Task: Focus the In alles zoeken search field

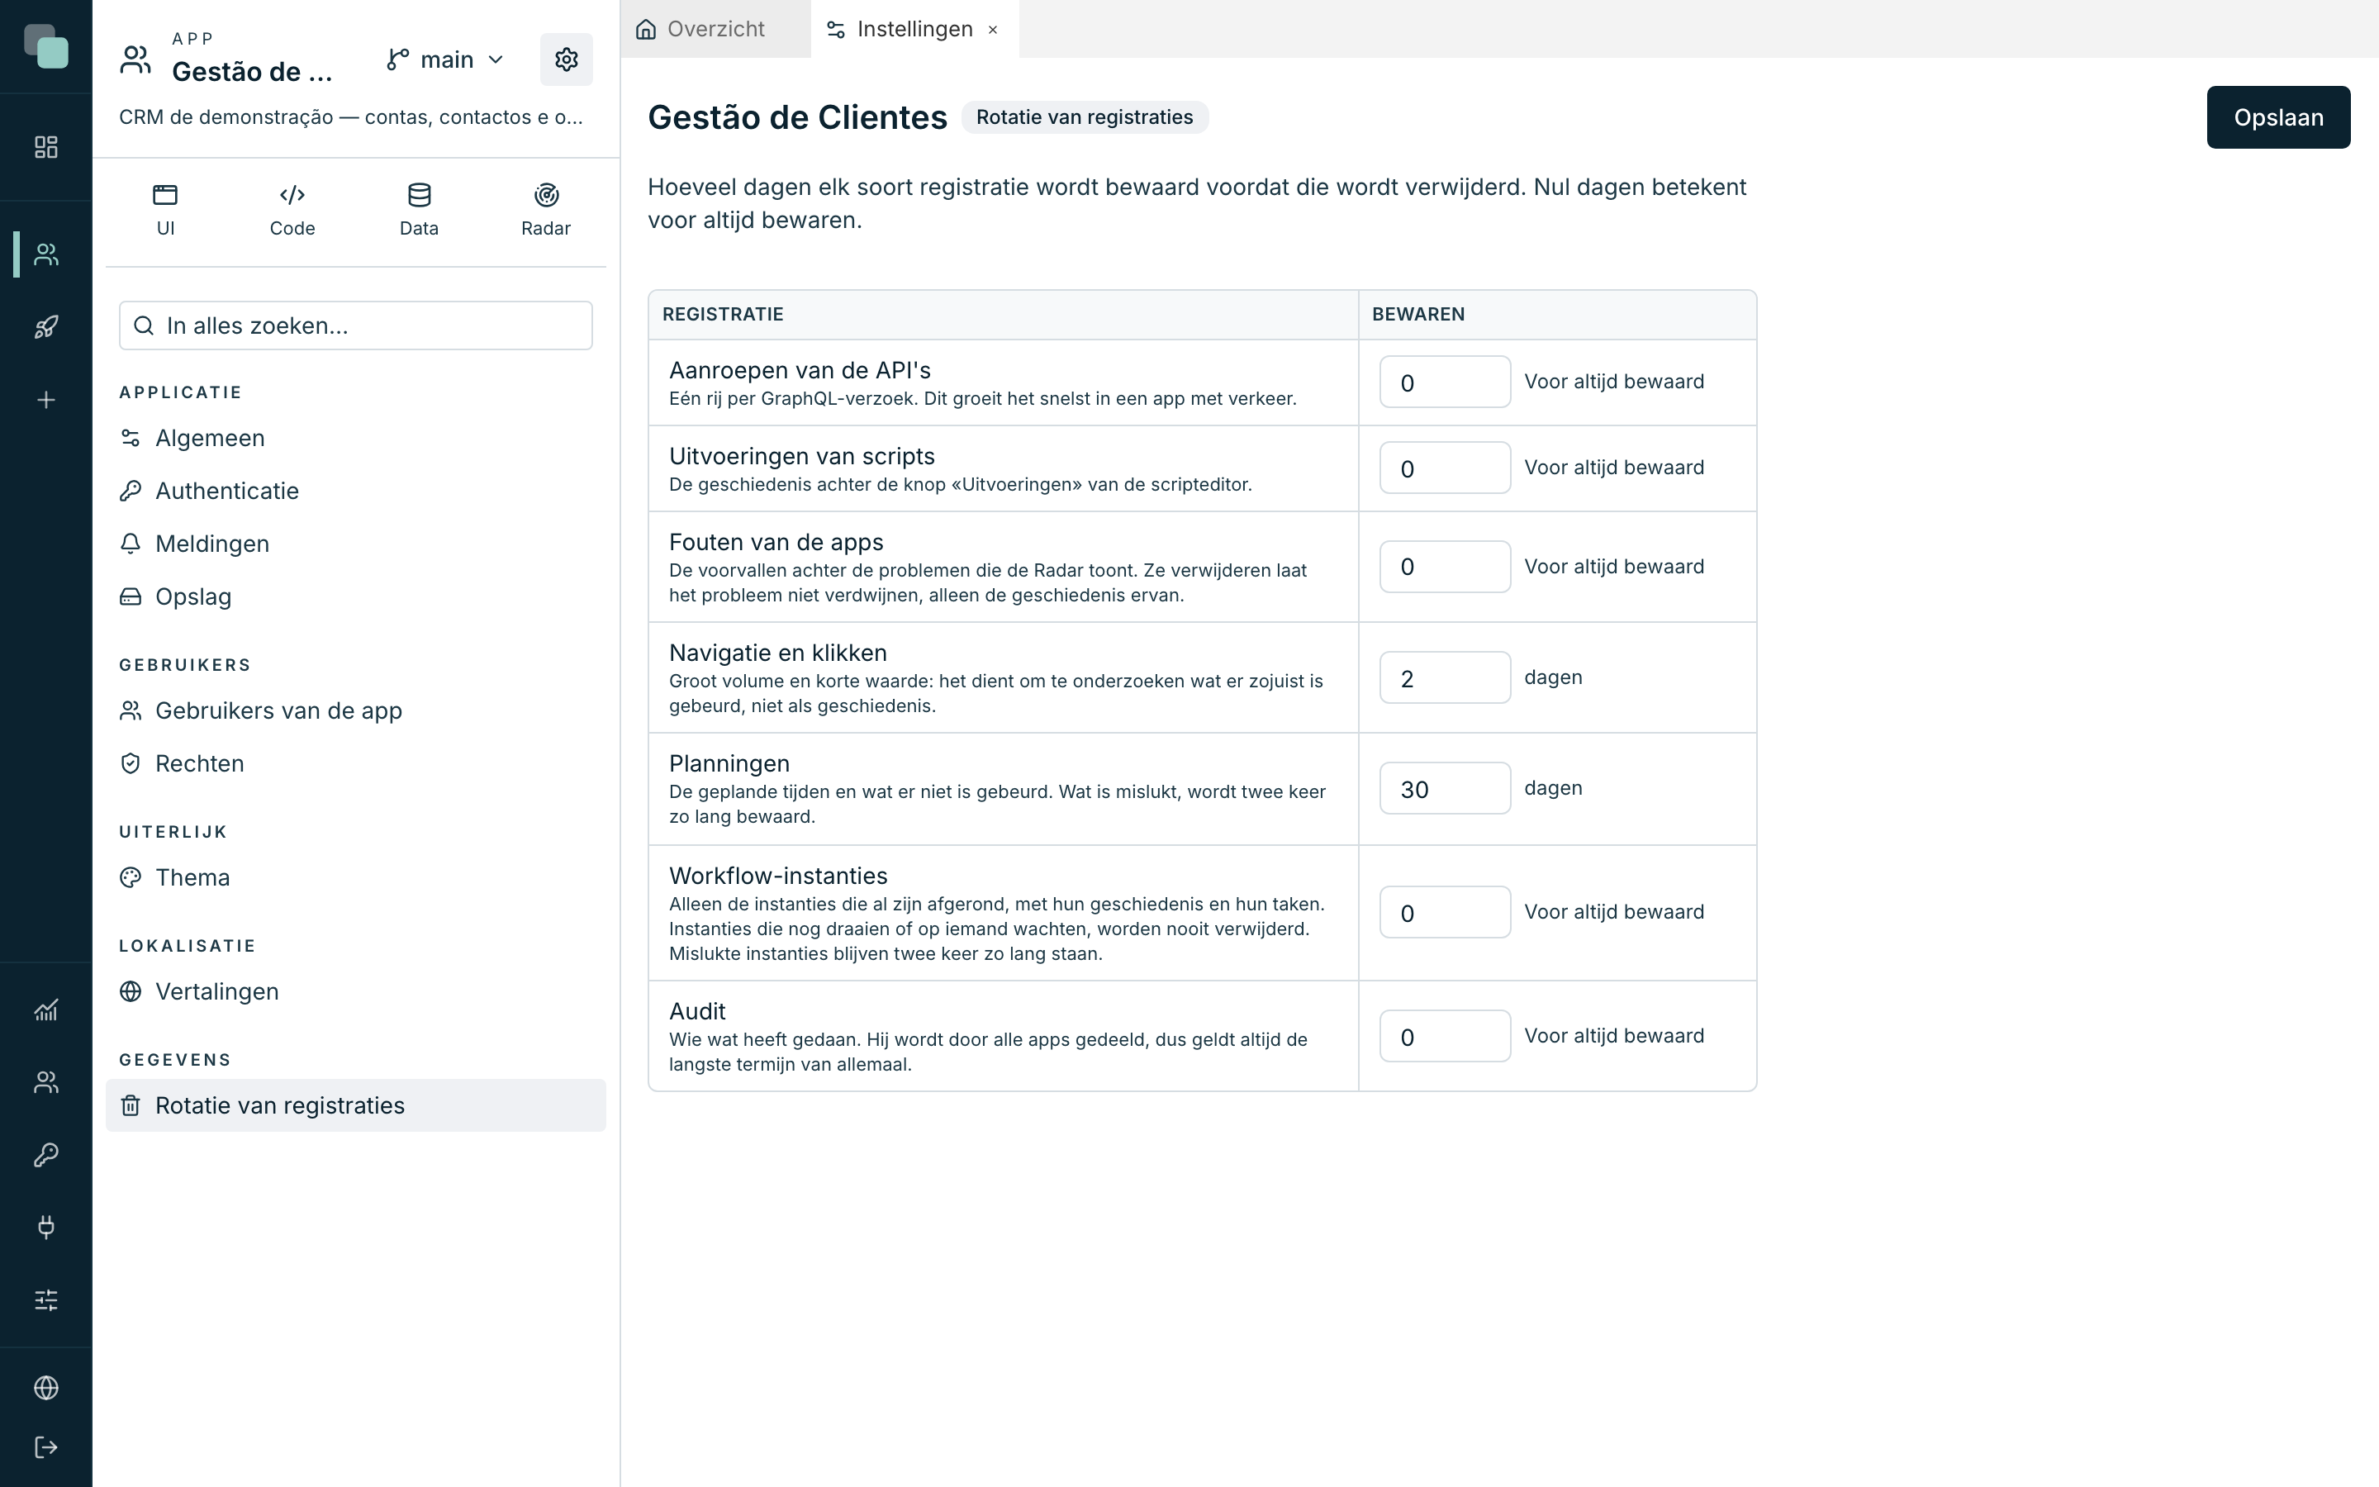Action: pos(356,325)
